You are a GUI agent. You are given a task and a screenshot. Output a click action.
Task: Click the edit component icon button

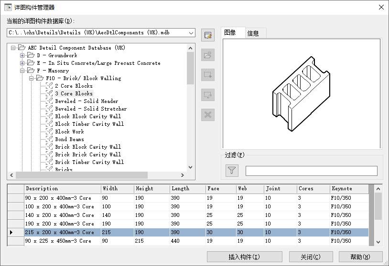[208, 95]
